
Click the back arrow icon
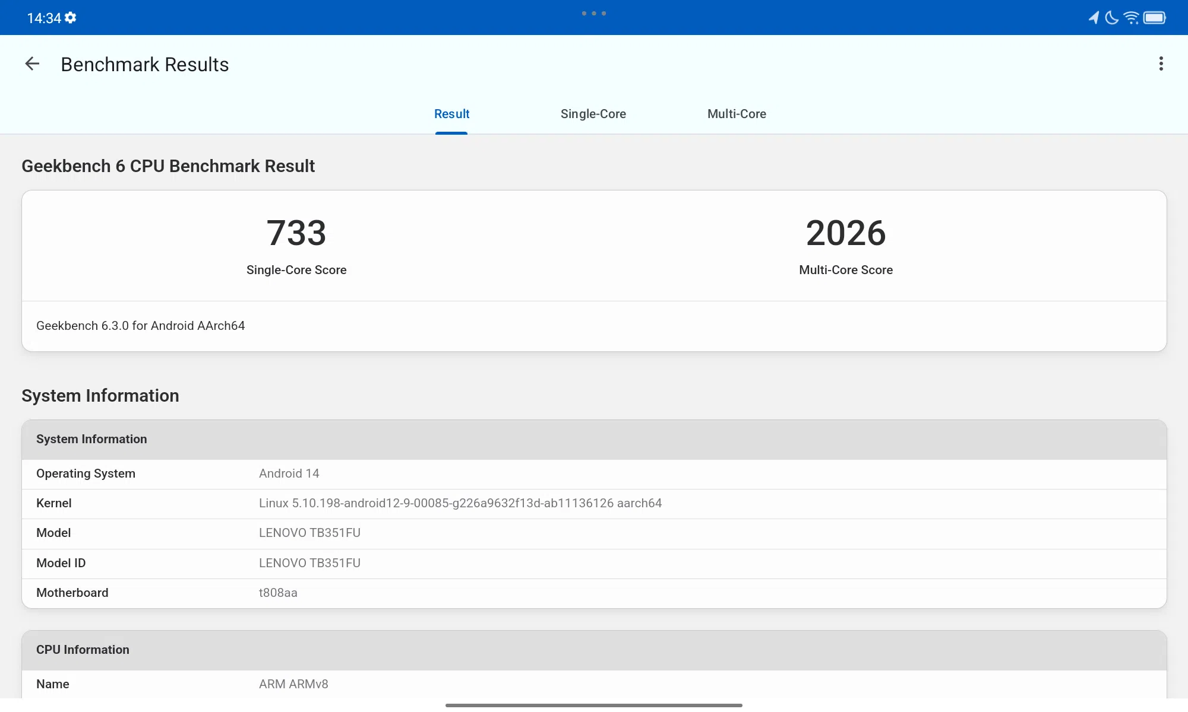pyautogui.click(x=31, y=63)
